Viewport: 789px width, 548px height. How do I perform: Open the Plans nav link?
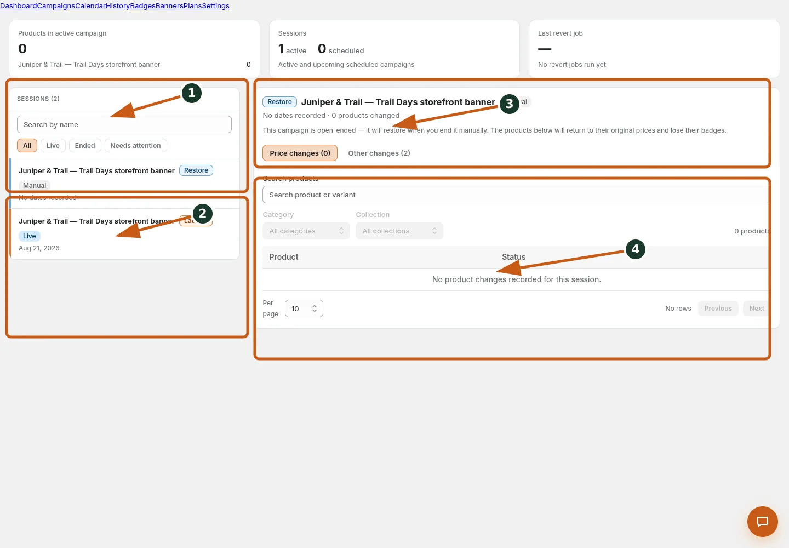(192, 6)
